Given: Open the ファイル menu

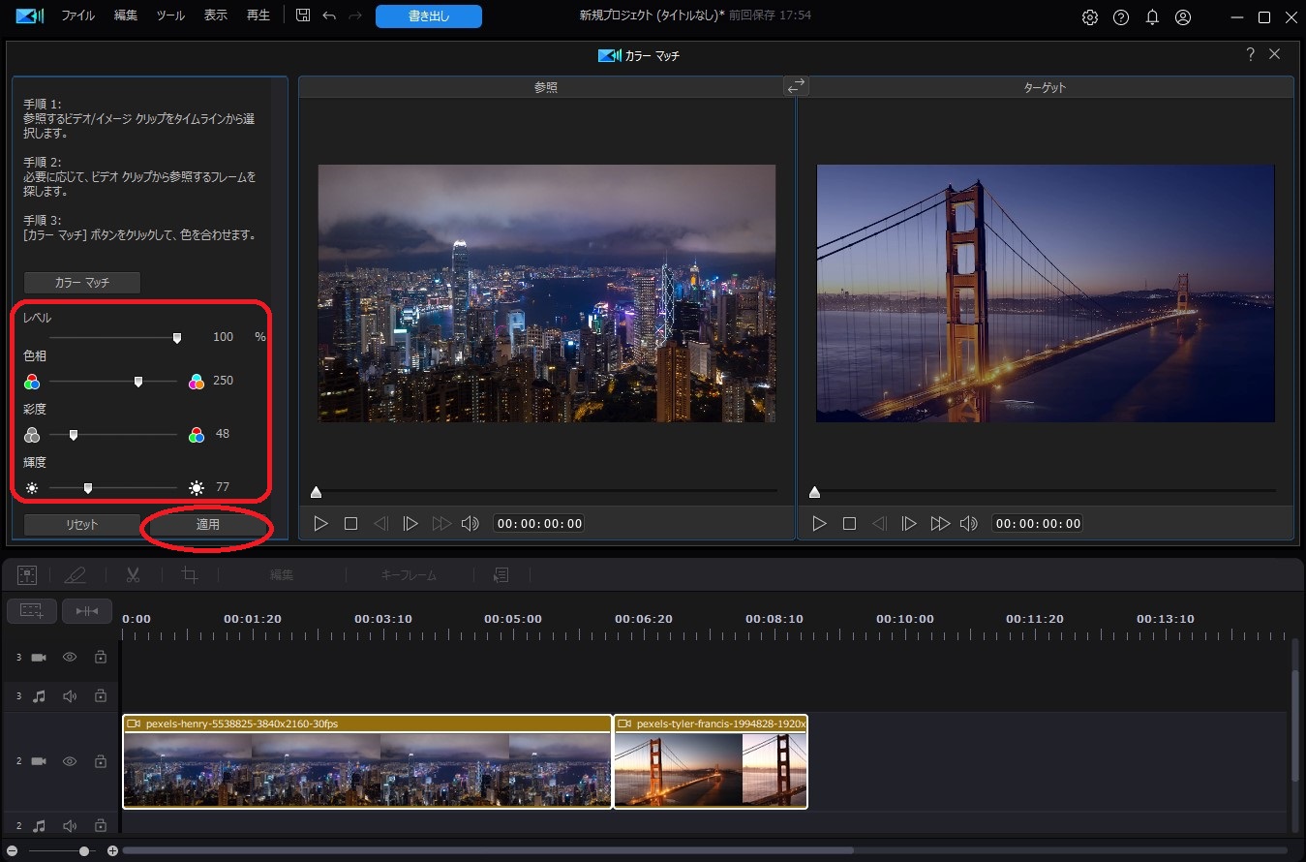Looking at the screenshot, I should (x=77, y=15).
